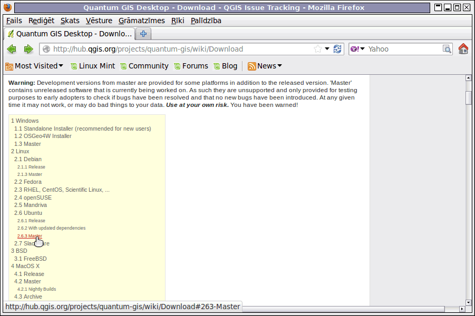Open the Linux Mint bookmark
This screenshot has height=316, width=475.
pos(93,66)
